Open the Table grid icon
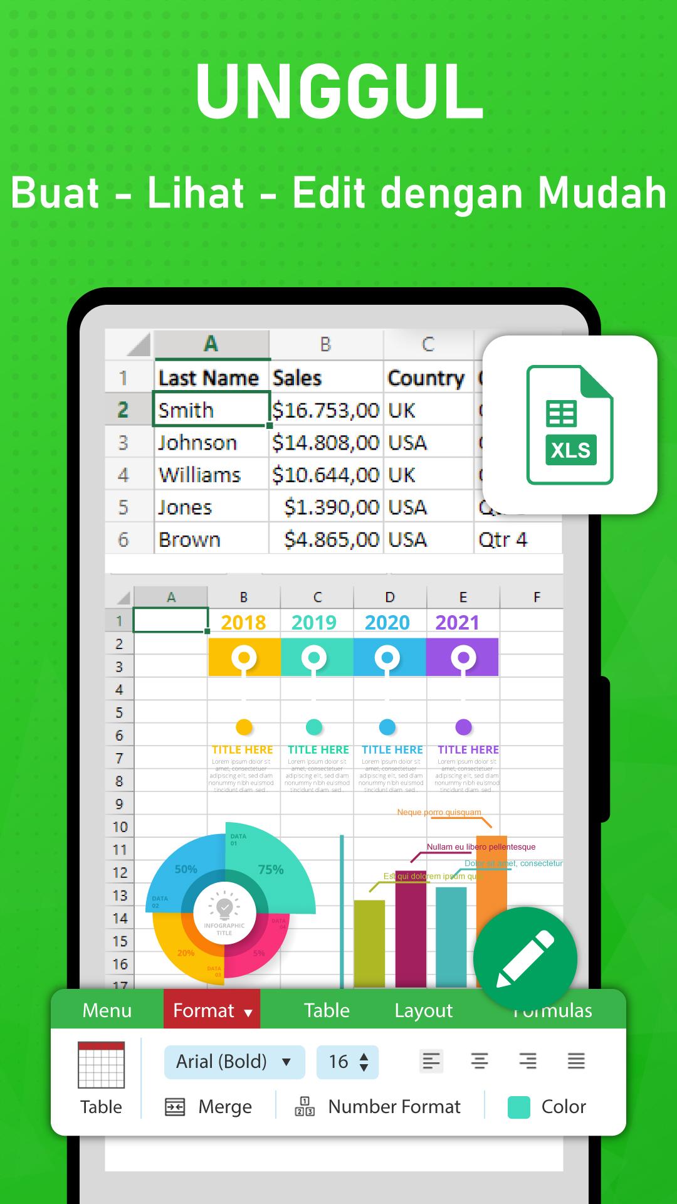Viewport: 677px width, 1204px height. [101, 1064]
